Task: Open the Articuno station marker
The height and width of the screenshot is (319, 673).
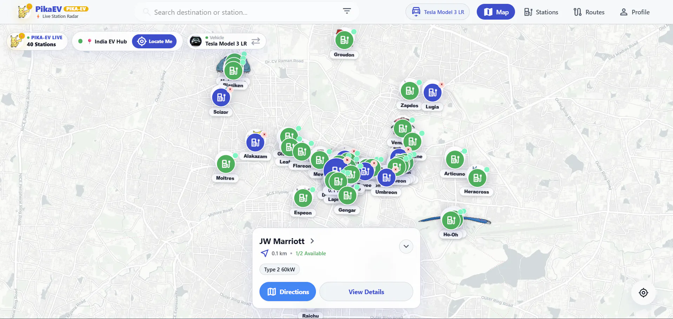Action: (x=455, y=160)
